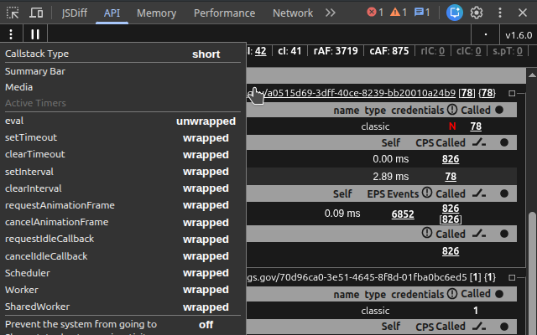Image resolution: width=537 pixels, height=335 pixels.
Task: Toggle cancelIdleCallback wrapped setting
Action: [206, 255]
